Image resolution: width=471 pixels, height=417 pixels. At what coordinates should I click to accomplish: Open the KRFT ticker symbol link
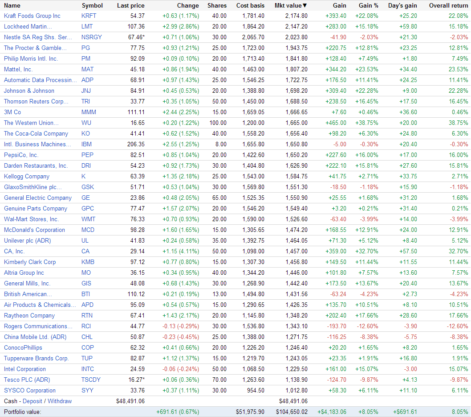coord(88,16)
